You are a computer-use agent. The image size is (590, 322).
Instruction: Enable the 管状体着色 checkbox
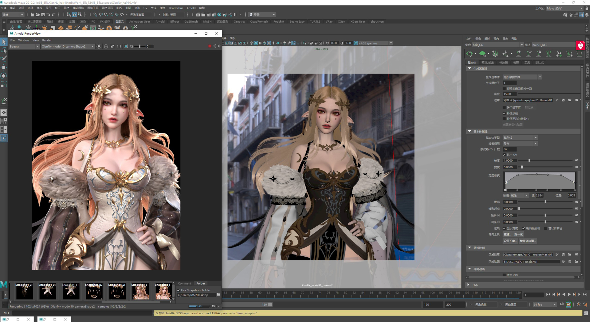[546, 228]
